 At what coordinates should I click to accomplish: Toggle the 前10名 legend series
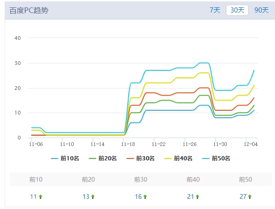65,158
